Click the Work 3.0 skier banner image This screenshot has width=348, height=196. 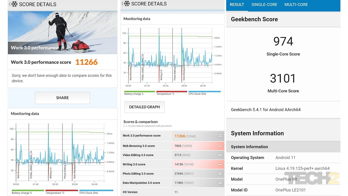point(63,32)
